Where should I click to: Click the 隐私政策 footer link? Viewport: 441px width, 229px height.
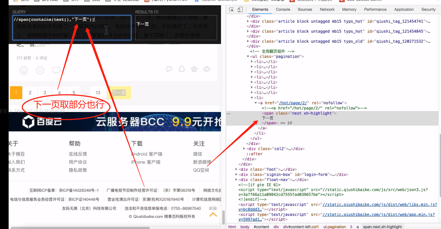pyautogui.click(x=78, y=170)
